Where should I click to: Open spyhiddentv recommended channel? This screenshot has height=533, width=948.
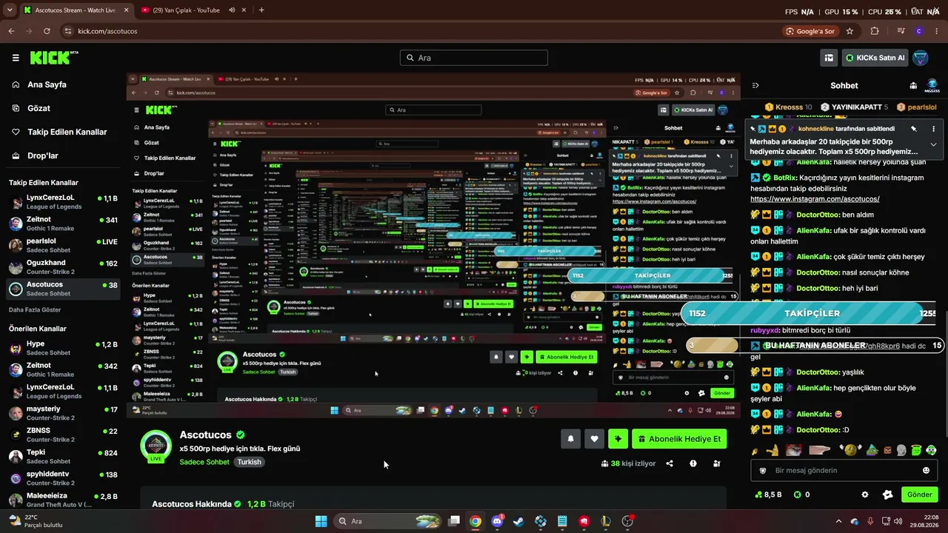click(x=63, y=477)
